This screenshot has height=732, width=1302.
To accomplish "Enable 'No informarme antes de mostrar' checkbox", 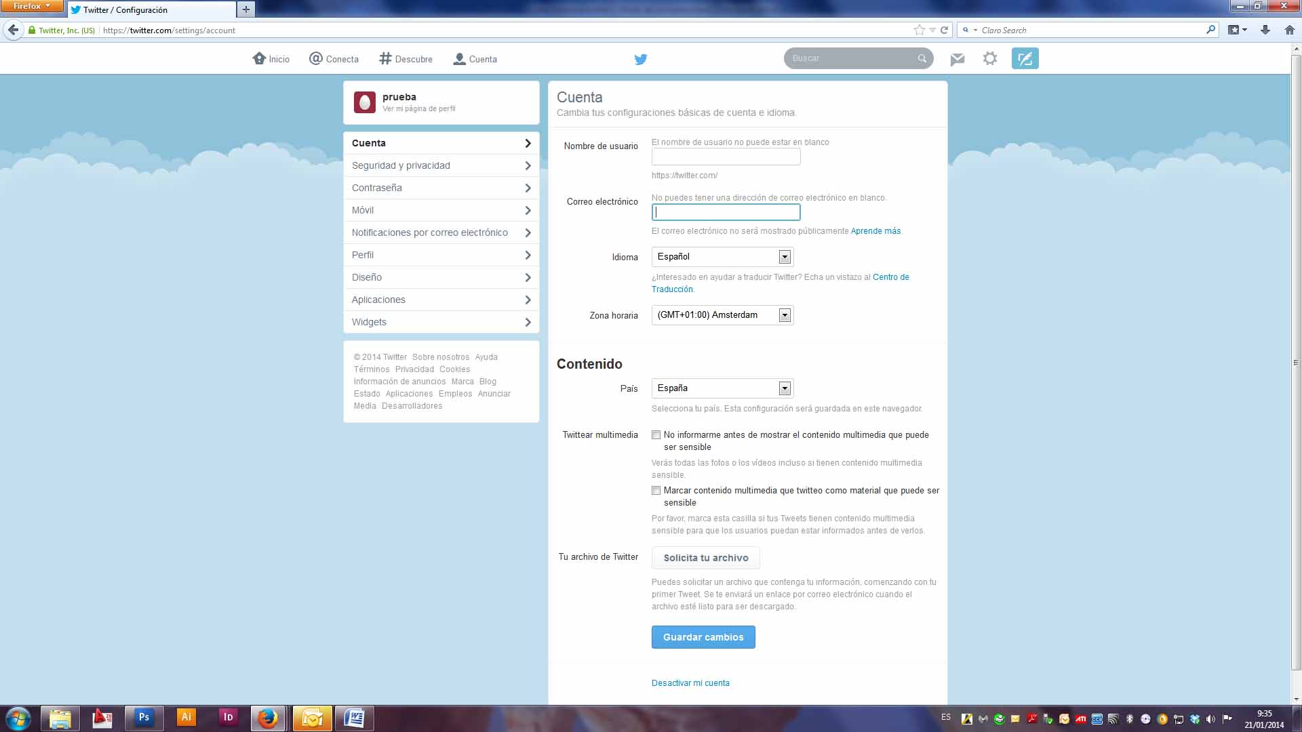I will coord(656,435).
